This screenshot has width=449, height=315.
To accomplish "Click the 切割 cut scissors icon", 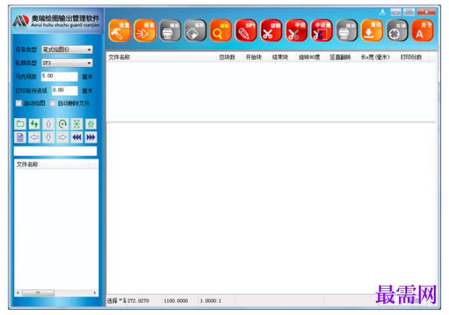I will 271,31.
